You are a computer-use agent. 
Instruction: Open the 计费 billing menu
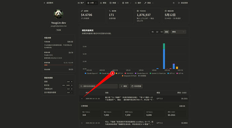tap(92, 3)
